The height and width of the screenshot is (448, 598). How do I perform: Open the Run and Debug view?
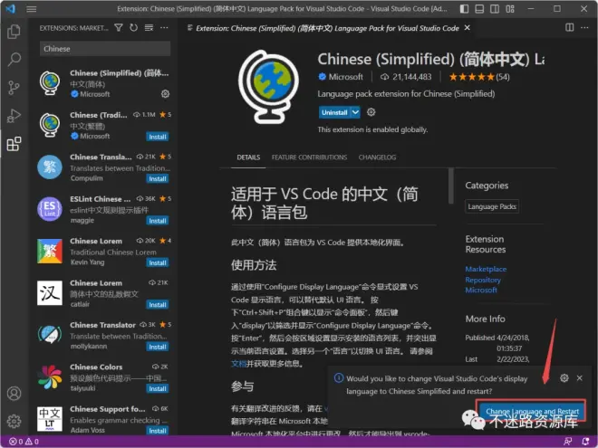14,116
